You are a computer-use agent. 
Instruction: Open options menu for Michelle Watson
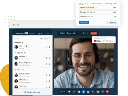[46, 75]
